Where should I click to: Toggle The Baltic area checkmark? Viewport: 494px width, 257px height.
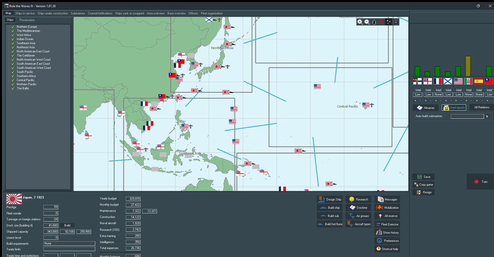13,88
